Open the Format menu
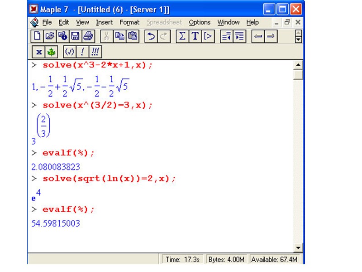This screenshot has height=272, width=362. (129, 22)
